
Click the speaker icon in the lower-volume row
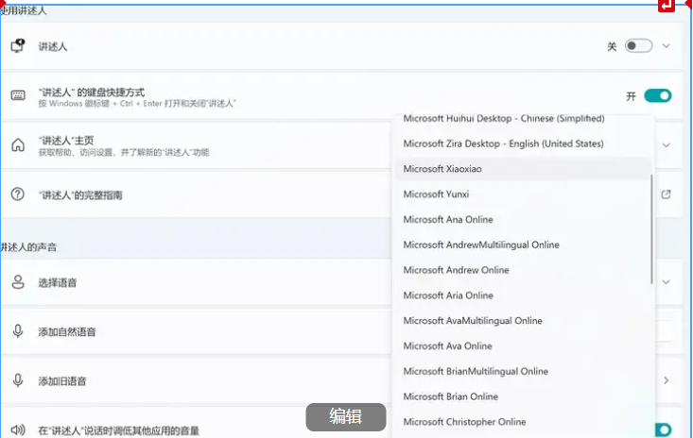point(18,430)
